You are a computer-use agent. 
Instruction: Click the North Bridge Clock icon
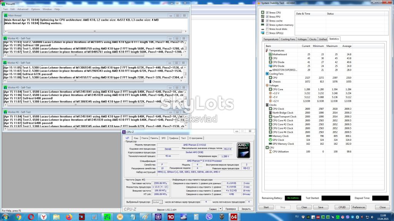point(270,113)
